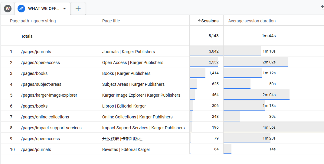This screenshot has height=164, width=324.
Task: Click the total sessions value 8,143
Action: point(214,36)
